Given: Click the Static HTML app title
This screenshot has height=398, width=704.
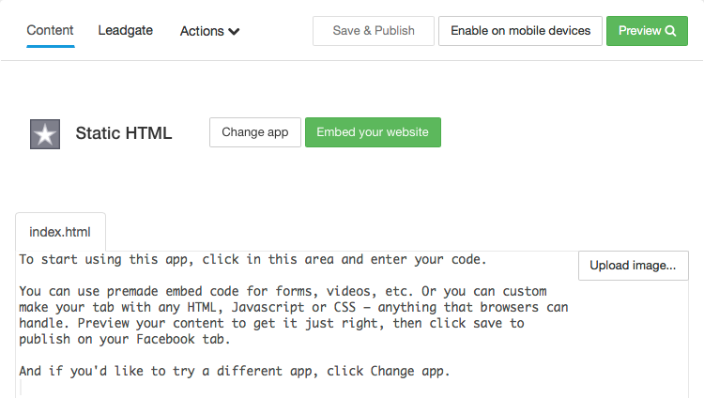Looking at the screenshot, I should (124, 133).
